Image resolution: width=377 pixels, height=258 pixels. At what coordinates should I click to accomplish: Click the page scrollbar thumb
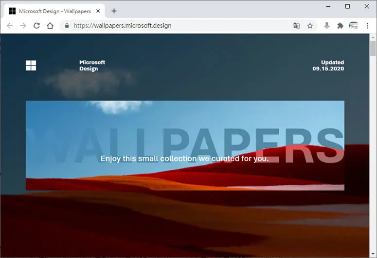click(373, 48)
